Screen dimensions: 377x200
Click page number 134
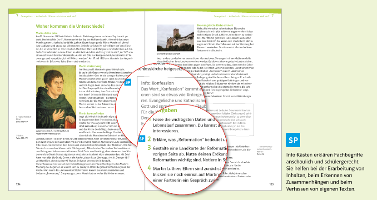point(18,185)
